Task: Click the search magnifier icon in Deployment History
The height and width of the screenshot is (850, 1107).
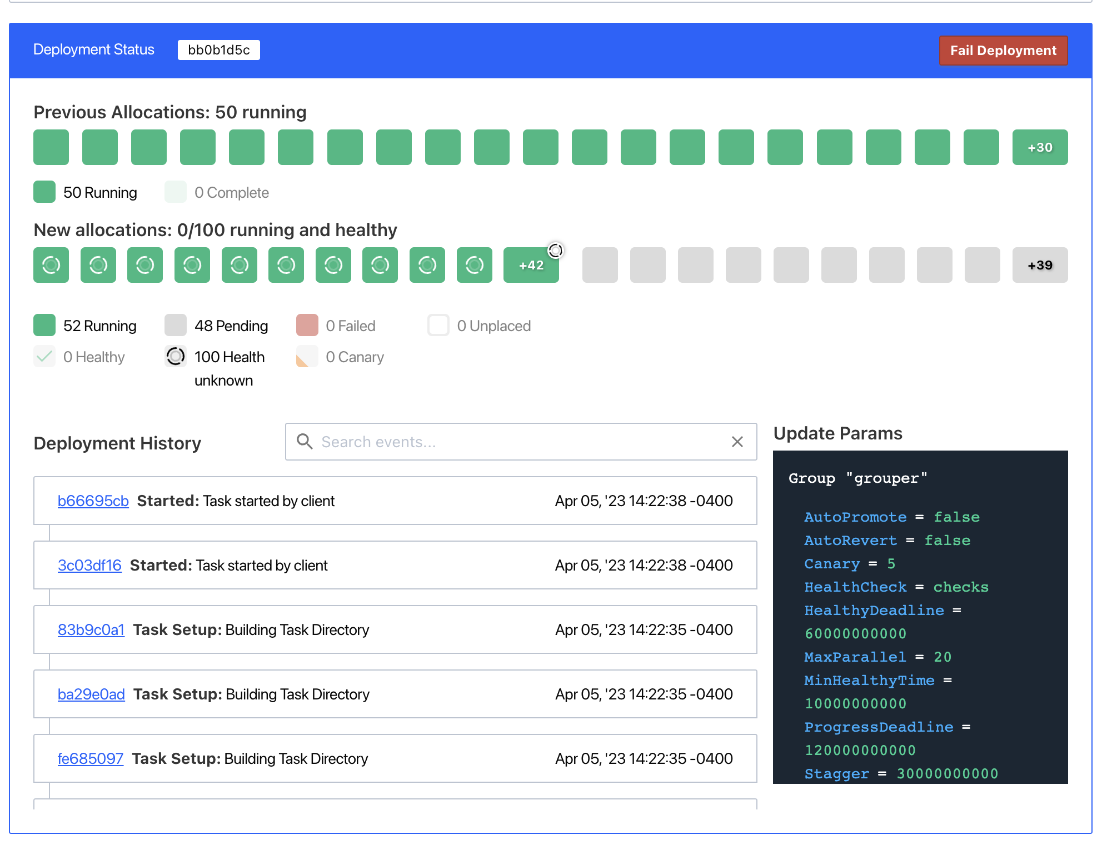Action: tap(305, 442)
